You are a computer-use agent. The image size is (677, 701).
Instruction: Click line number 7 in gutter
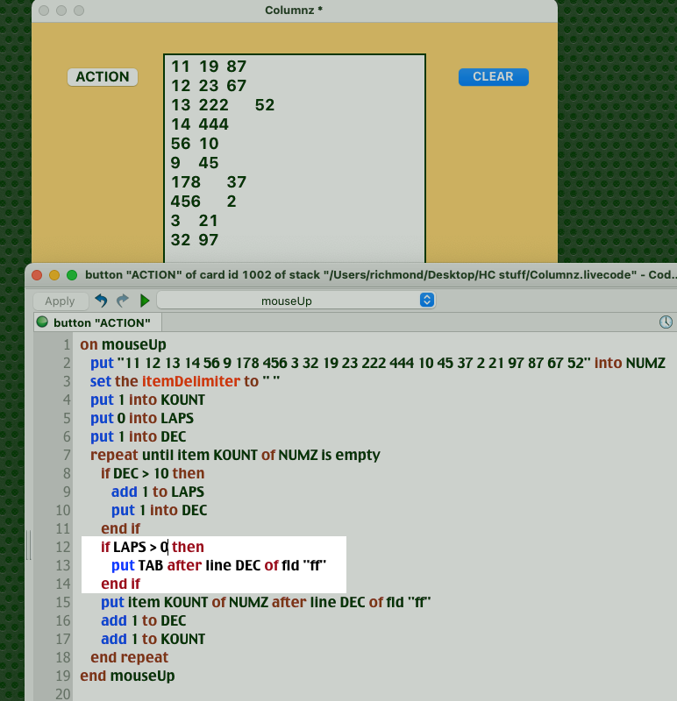coord(64,455)
